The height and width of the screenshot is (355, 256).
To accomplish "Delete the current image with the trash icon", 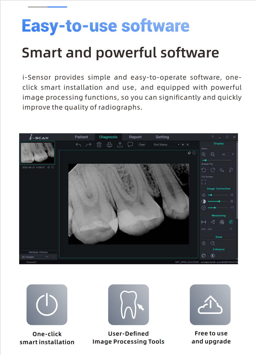I will (99, 144).
